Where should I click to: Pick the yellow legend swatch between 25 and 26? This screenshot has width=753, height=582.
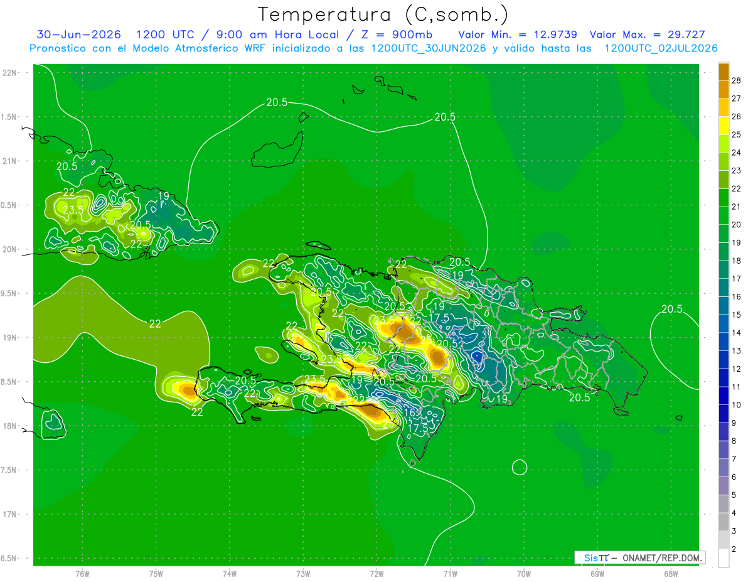point(724,126)
